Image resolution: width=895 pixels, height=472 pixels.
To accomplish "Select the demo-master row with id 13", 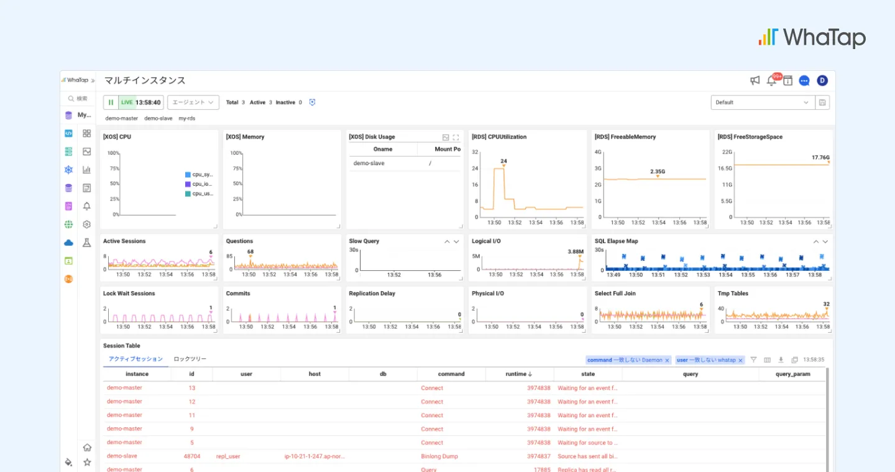I will [x=465, y=388].
